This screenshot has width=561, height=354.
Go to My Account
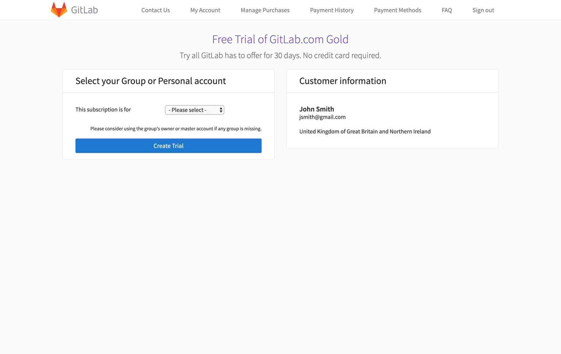point(205,10)
